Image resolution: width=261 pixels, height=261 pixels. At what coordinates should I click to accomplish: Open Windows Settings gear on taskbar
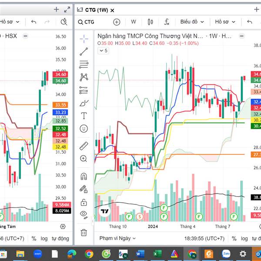(243, 254)
